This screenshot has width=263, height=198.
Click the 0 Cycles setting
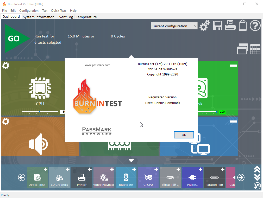coord(118,36)
